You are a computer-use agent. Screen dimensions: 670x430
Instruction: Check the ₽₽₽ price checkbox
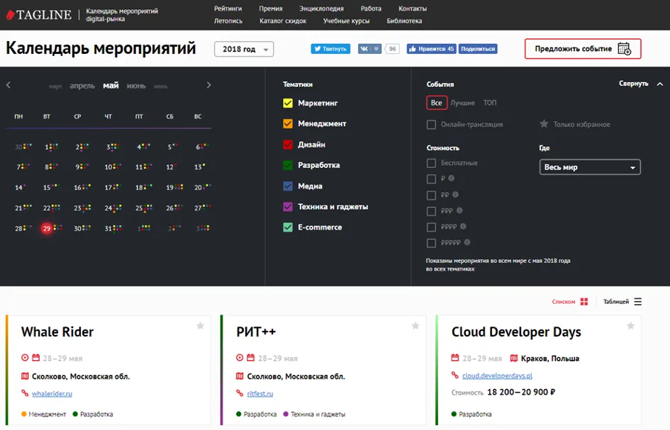(x=432, y=211)
